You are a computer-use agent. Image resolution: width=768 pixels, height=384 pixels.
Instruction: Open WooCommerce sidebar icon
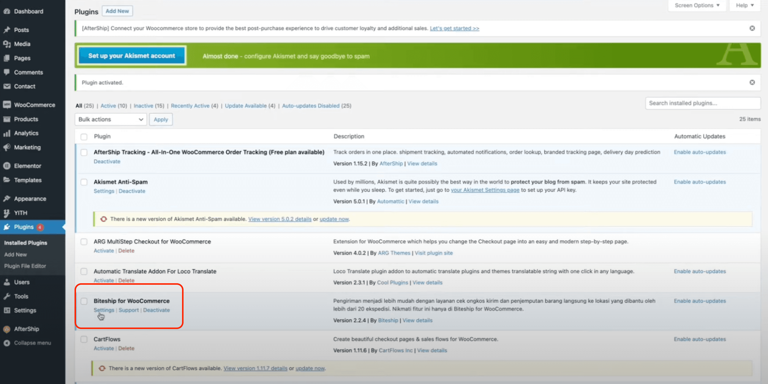[7, 105]
